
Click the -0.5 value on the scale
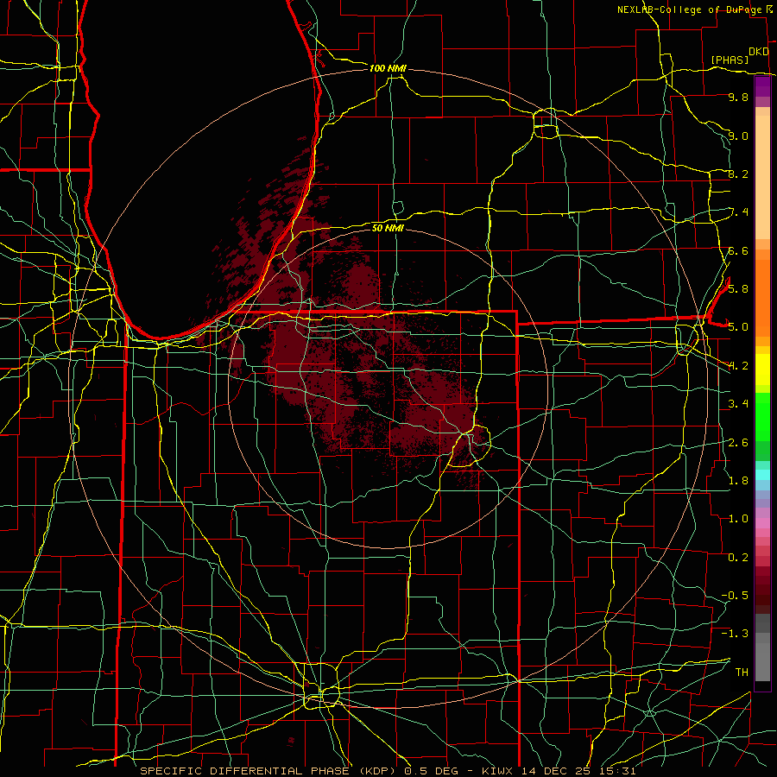coord(735,595)
